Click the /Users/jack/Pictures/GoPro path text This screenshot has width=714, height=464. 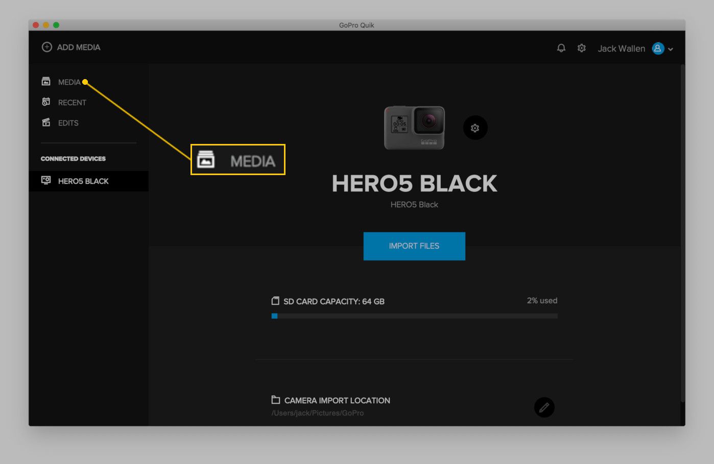(x=318, y=413)
